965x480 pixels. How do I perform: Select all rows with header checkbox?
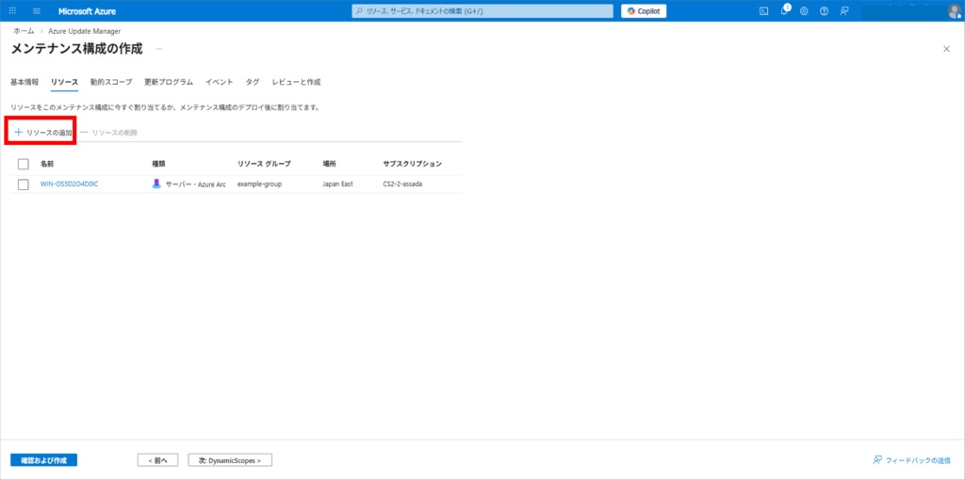(x=24, y=164)
